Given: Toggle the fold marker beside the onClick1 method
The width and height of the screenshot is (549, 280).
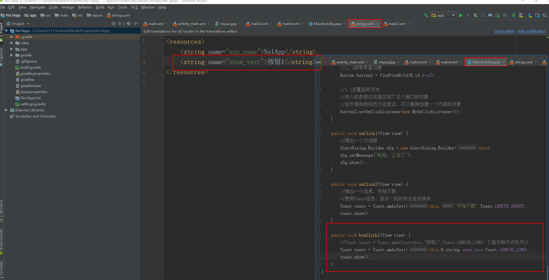Looking at the screenshot, I should [319, 133].
